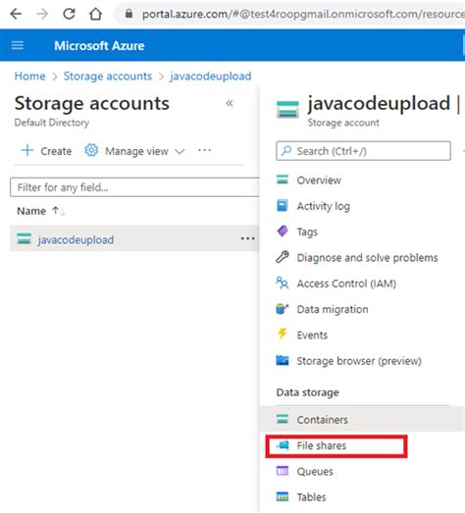Collapse the Storage accounts pane
The image size is (465, 513).
(x=230, y=103)
